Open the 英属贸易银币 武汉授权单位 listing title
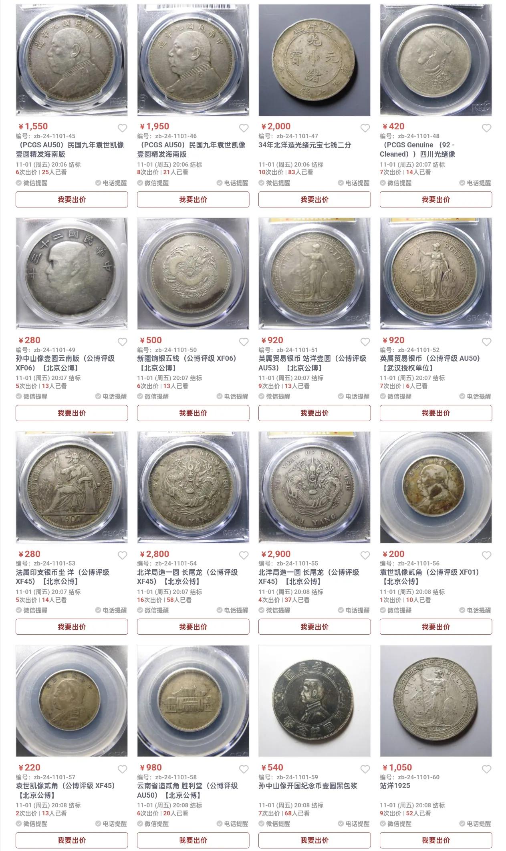 point(430,363)
